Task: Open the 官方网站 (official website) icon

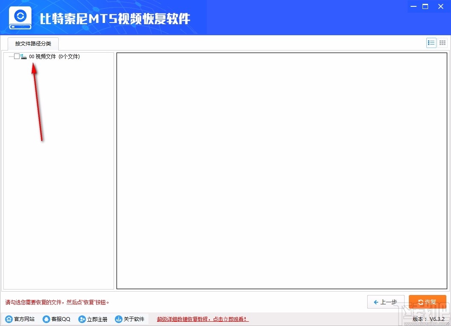Action: click(x=9, y=319)
